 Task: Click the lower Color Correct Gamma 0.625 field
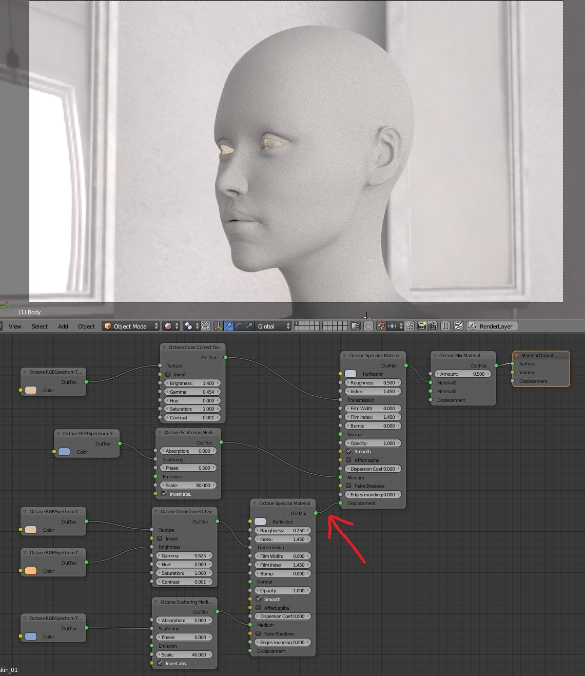(x=184, y=555)
